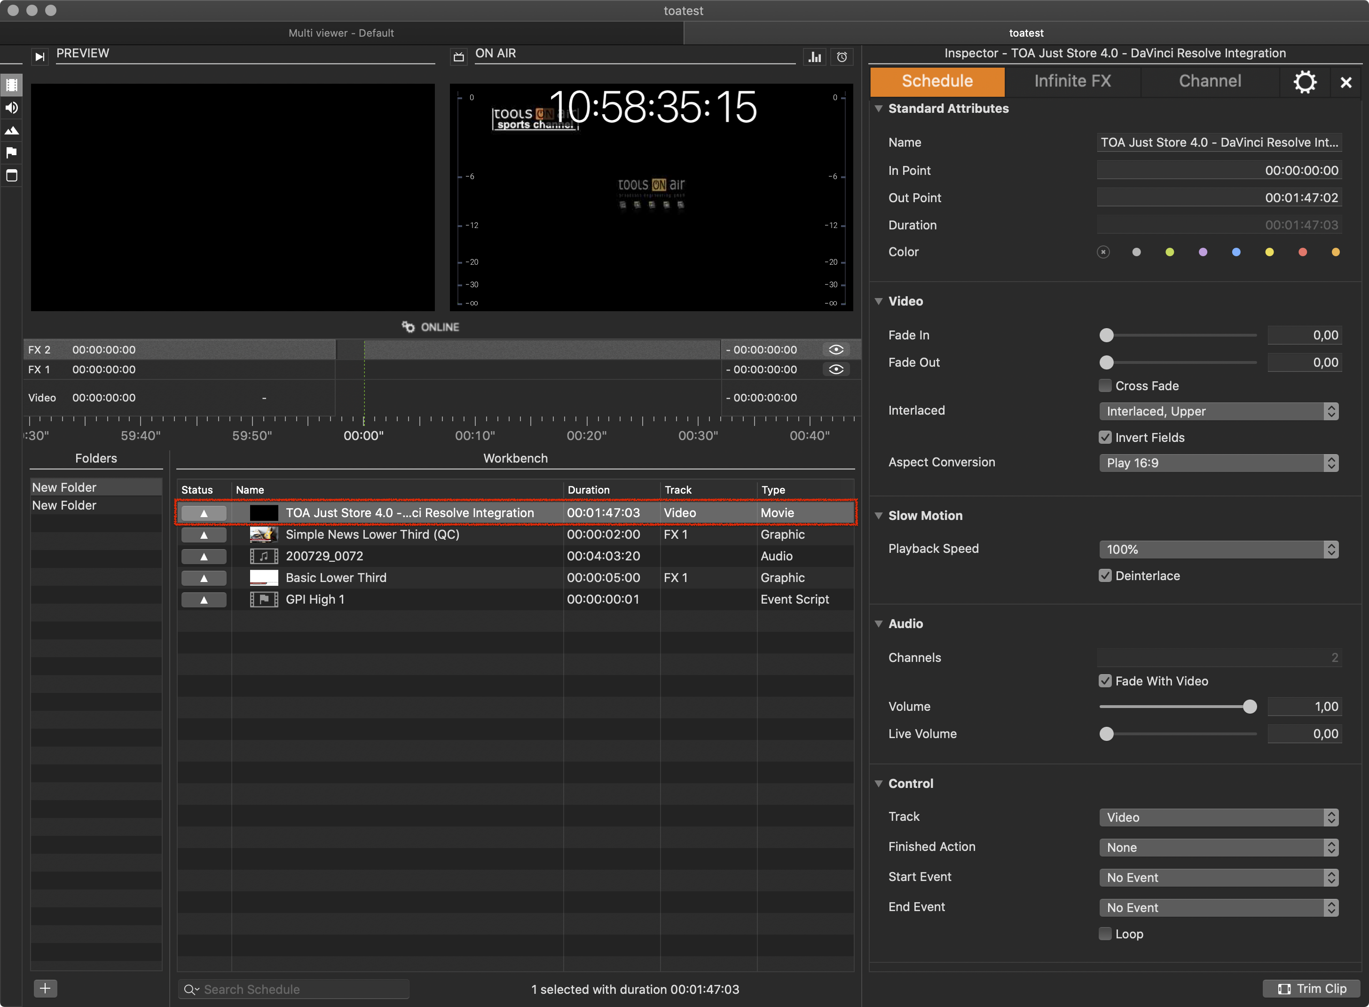Click status arrow for 200729_0072 row
This screenshot has height=1007, width=1369.
(x=204, y=557)
